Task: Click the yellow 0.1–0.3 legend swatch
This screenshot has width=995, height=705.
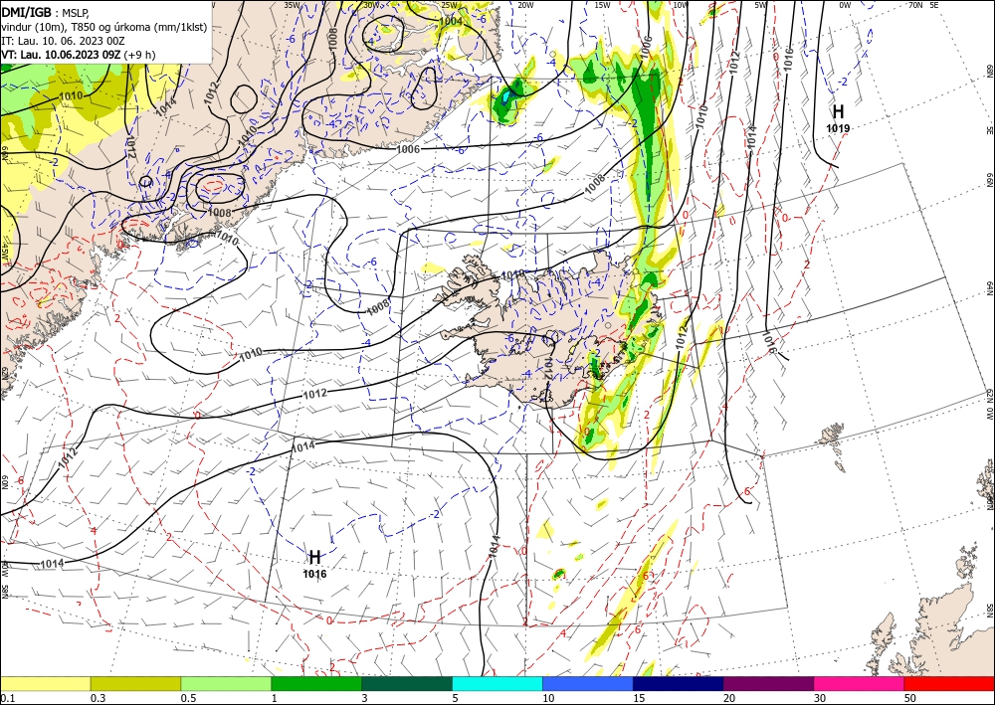Action: pyautogui.click(x=45, y=683)
